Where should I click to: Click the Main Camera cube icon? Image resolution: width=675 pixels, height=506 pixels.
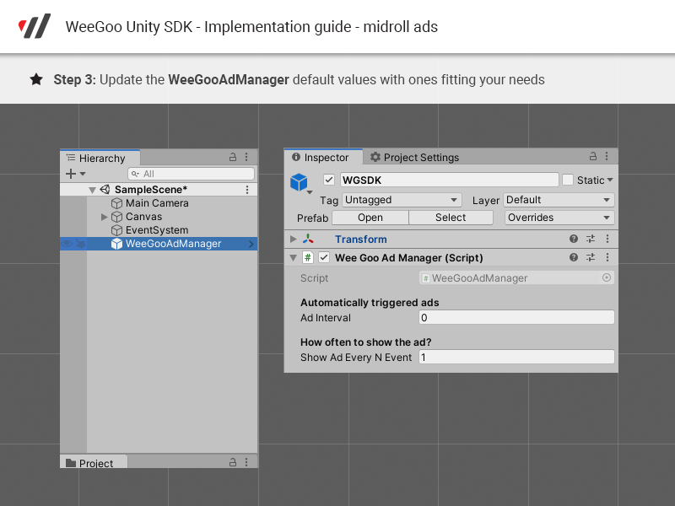click(x=116, y=203)
